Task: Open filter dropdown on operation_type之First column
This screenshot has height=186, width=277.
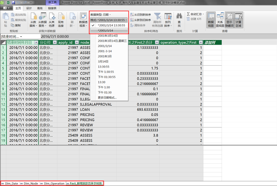Action: click(201, 42)
